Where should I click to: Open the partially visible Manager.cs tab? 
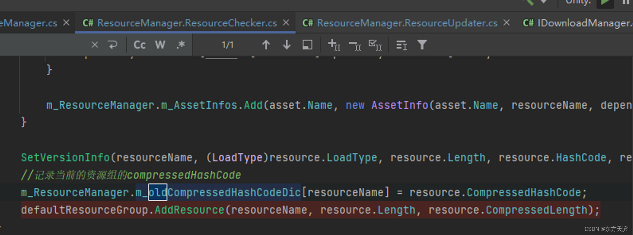(28, 23)
